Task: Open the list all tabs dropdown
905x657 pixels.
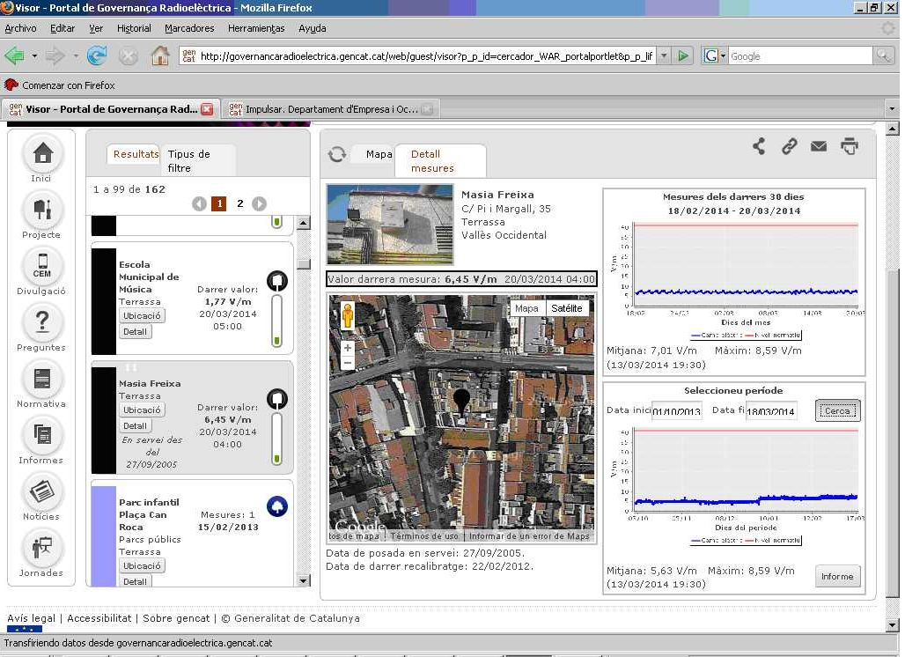Action: [x=892, y=108]
